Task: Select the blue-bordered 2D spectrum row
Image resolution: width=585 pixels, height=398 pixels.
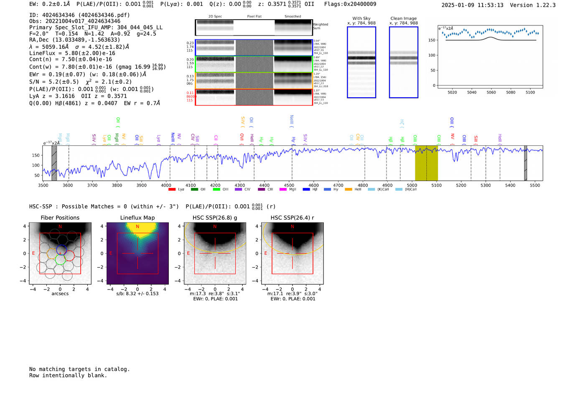Action: click(254, 48)
